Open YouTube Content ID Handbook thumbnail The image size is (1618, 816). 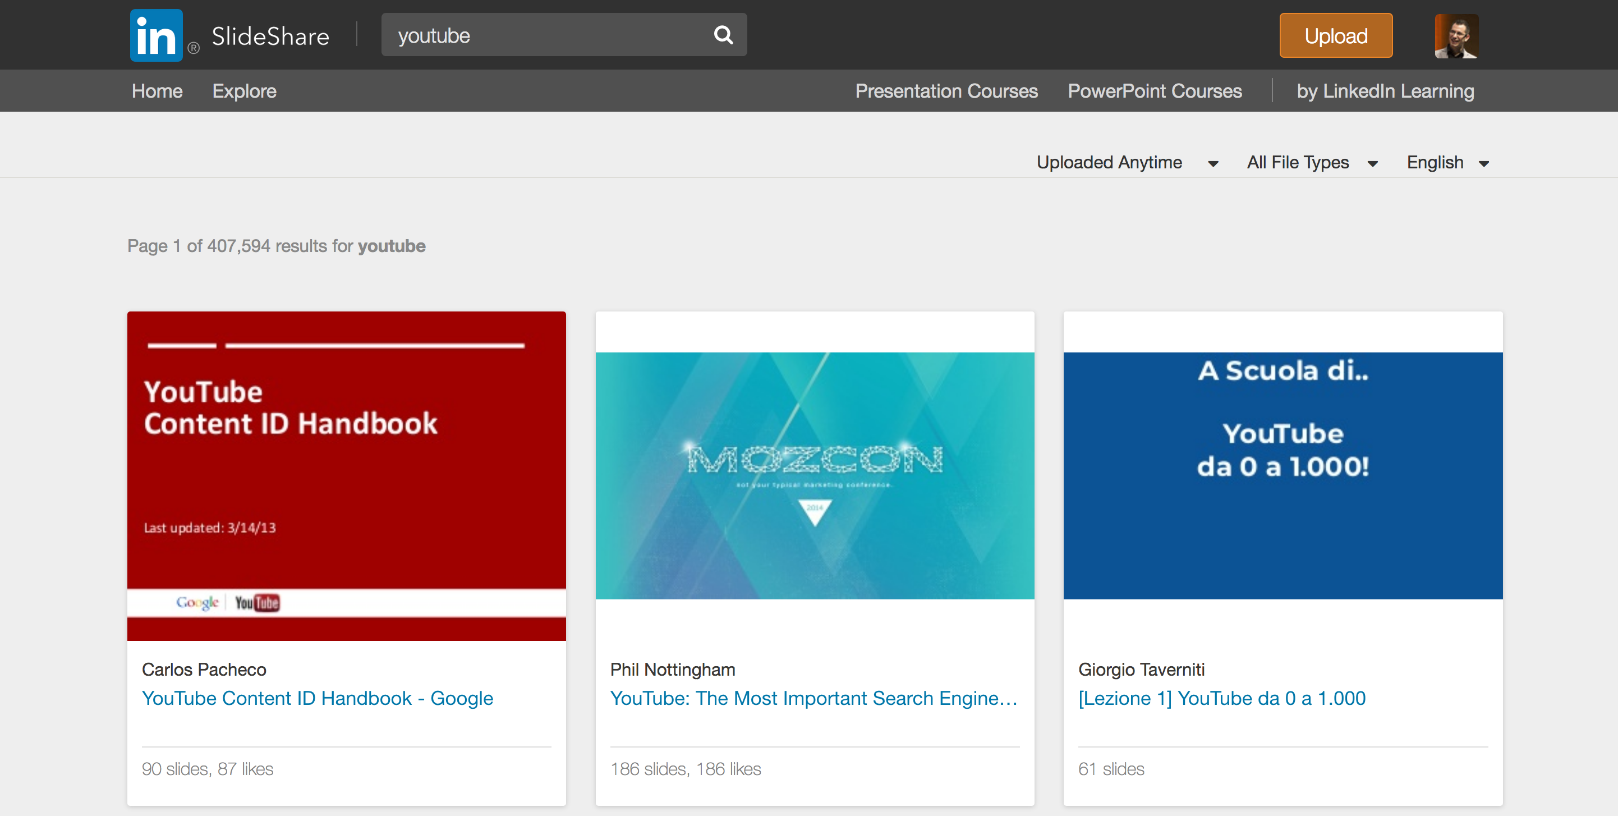click(x=346, y=476)
